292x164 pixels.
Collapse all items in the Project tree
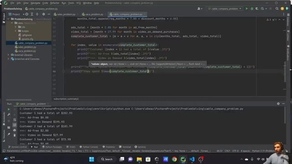37,14
